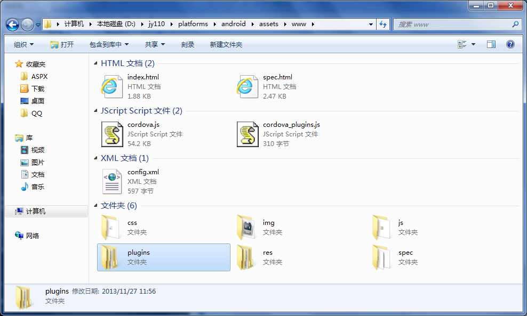This screenshot has width=527, height=316.
Task: Create a folder with 新建文件夹
Action: tap(226, 44)
